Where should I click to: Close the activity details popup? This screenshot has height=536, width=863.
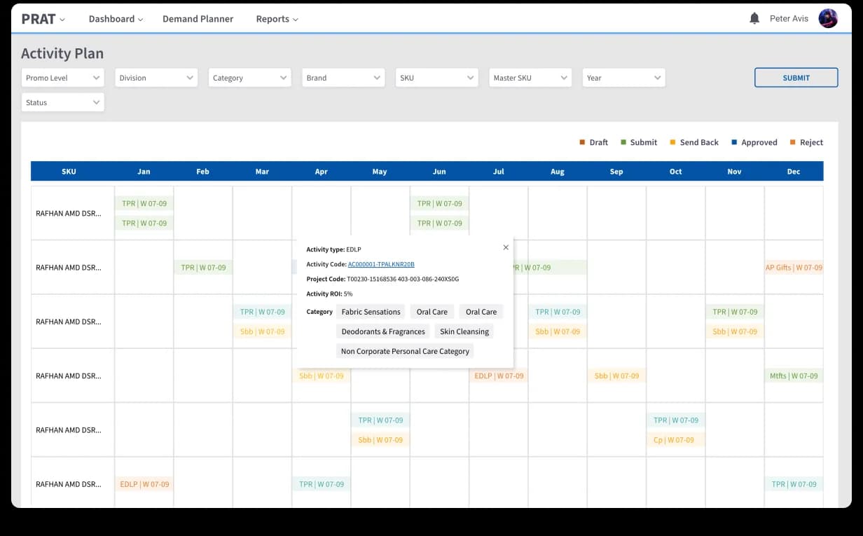pos(506,247)
